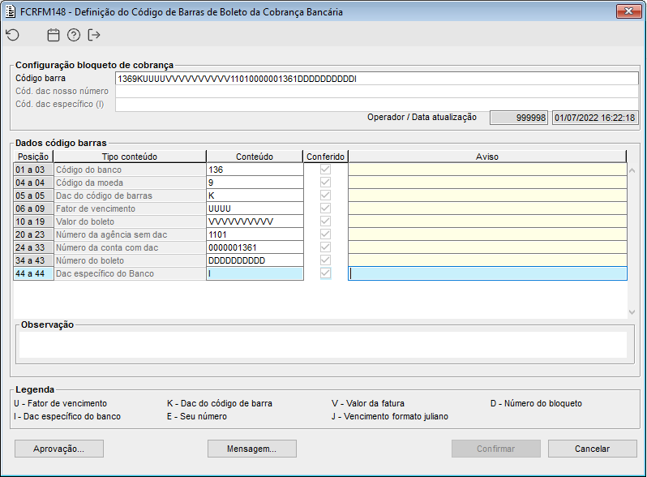Screen dimensions: 647x477
Task: Toggle Conferido checkbox for Código do banco
Action: coord(325,170)
